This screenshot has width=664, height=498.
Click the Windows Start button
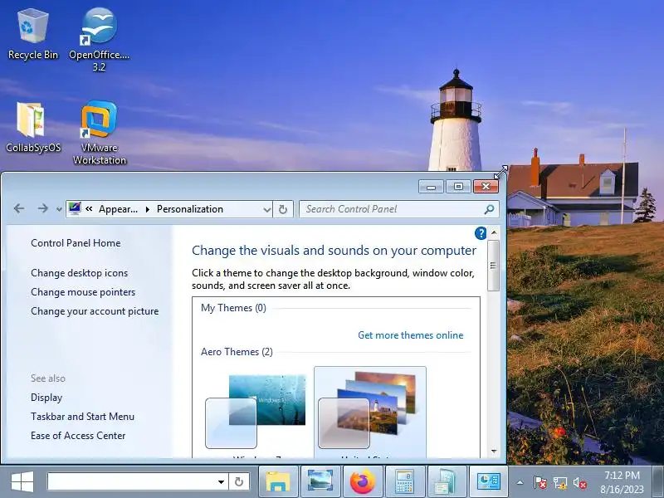[x=22, y=482]
